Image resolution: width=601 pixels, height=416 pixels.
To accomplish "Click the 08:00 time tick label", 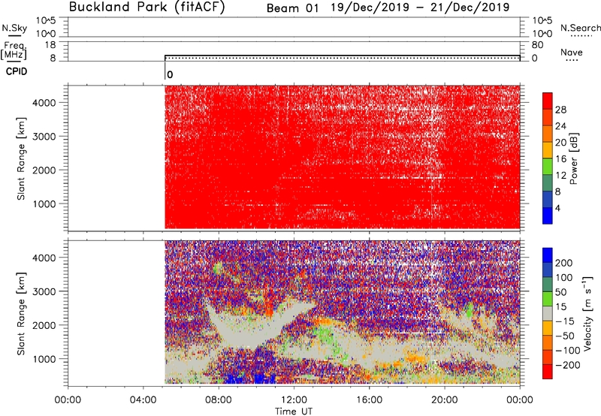I will (x=219, y=400).
